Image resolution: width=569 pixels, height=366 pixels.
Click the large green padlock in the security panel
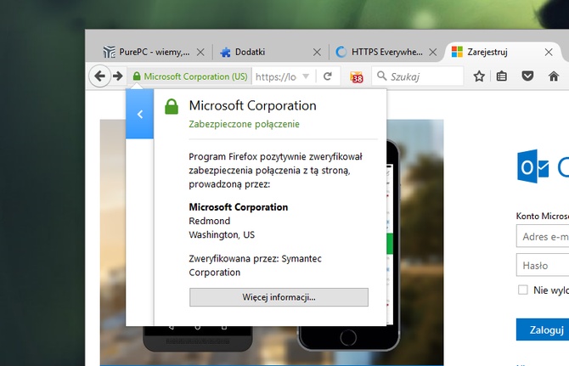pos(172,107)
